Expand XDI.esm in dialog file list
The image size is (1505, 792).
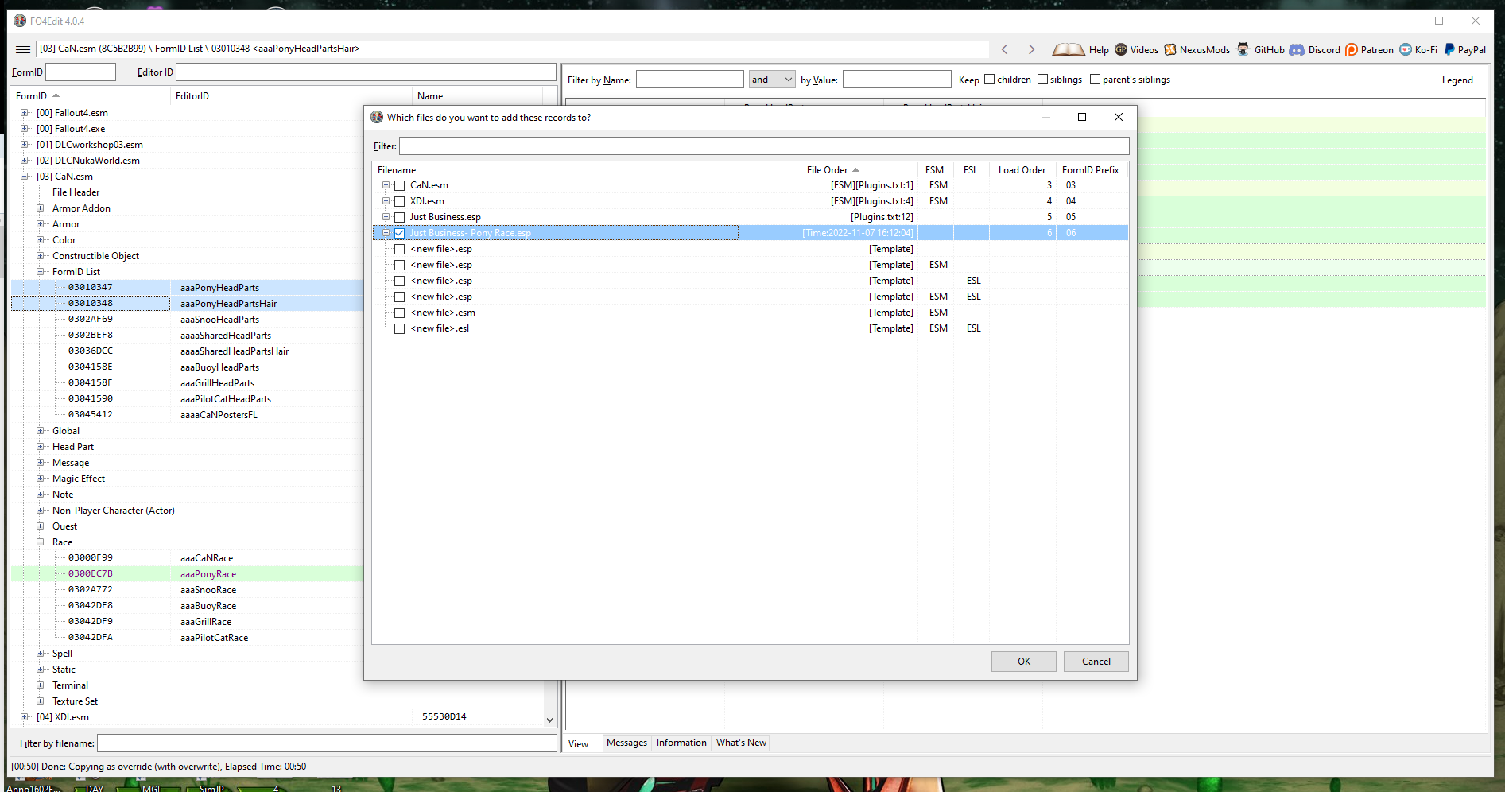pos(386,201)
